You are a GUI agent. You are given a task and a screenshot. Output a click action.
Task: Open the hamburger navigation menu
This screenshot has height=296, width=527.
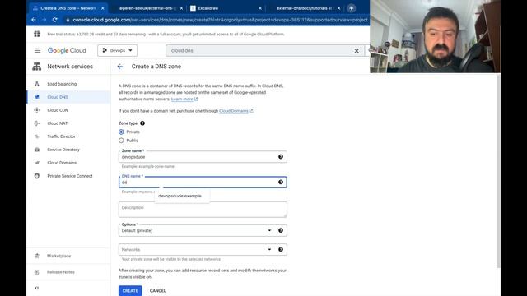coord(37,50)
